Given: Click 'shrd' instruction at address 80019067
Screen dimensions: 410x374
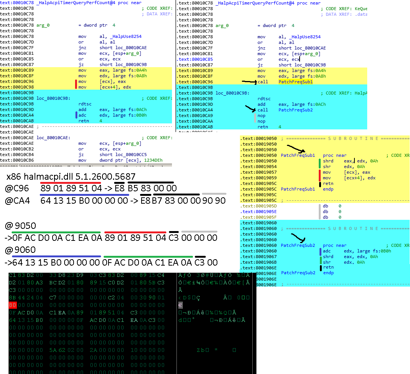Looking at the screenshot, I should pyautogui.click(x=328, y=257).
